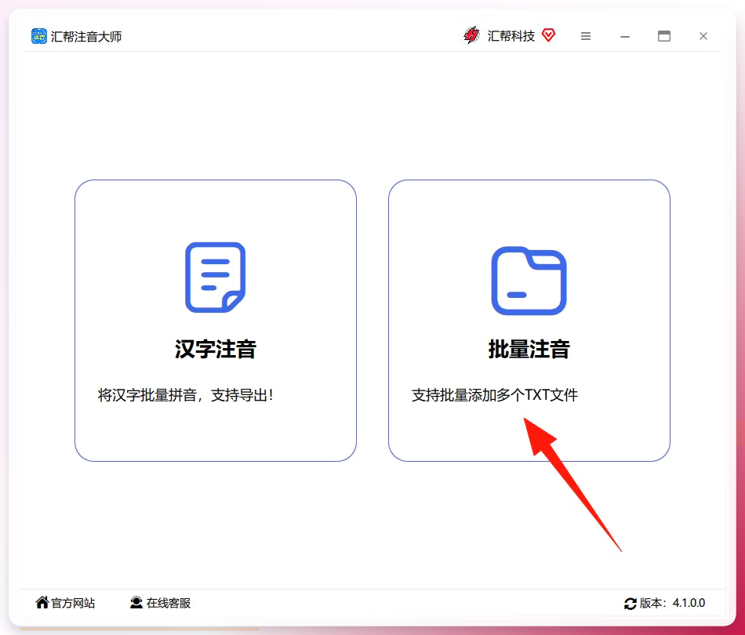Click the 汇帮注音大师 title text
Viewport: 745px width, 635px height.
tap(86, 37)
